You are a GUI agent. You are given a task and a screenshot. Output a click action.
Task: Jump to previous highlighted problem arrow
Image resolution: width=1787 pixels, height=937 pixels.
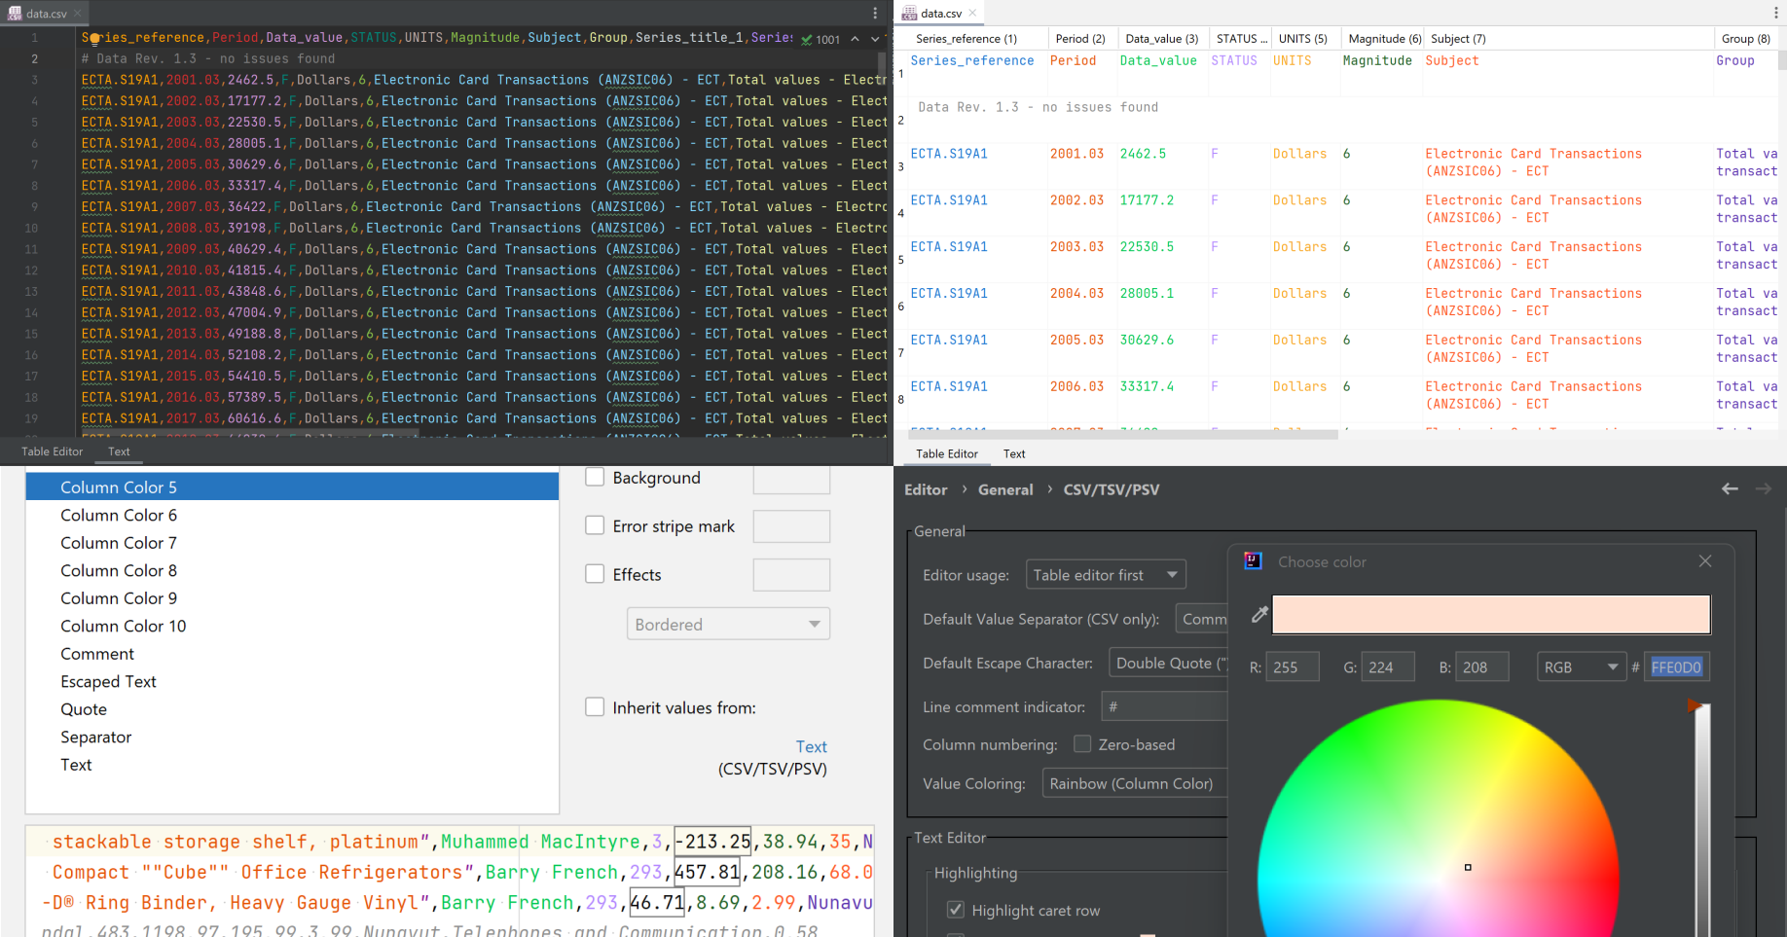[855, 39]
